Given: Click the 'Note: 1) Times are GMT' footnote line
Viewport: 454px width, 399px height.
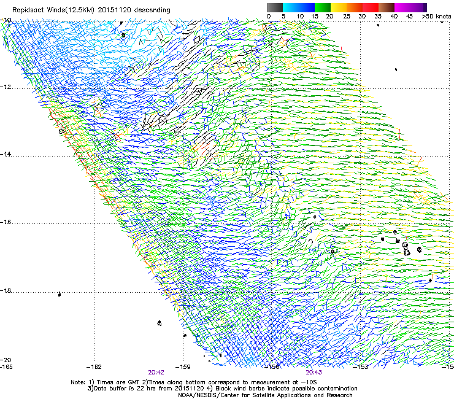Looking at the screenshot, I should pos(193,382).
